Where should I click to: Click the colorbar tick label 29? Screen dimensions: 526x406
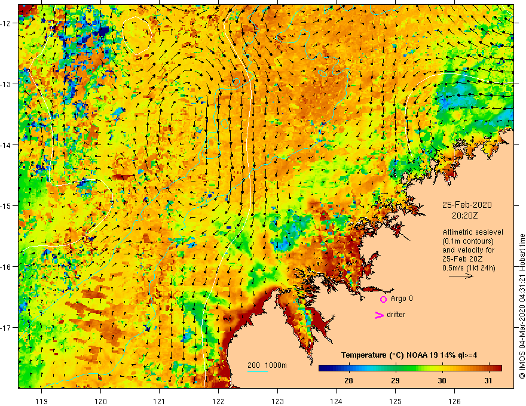click(396, 380)
